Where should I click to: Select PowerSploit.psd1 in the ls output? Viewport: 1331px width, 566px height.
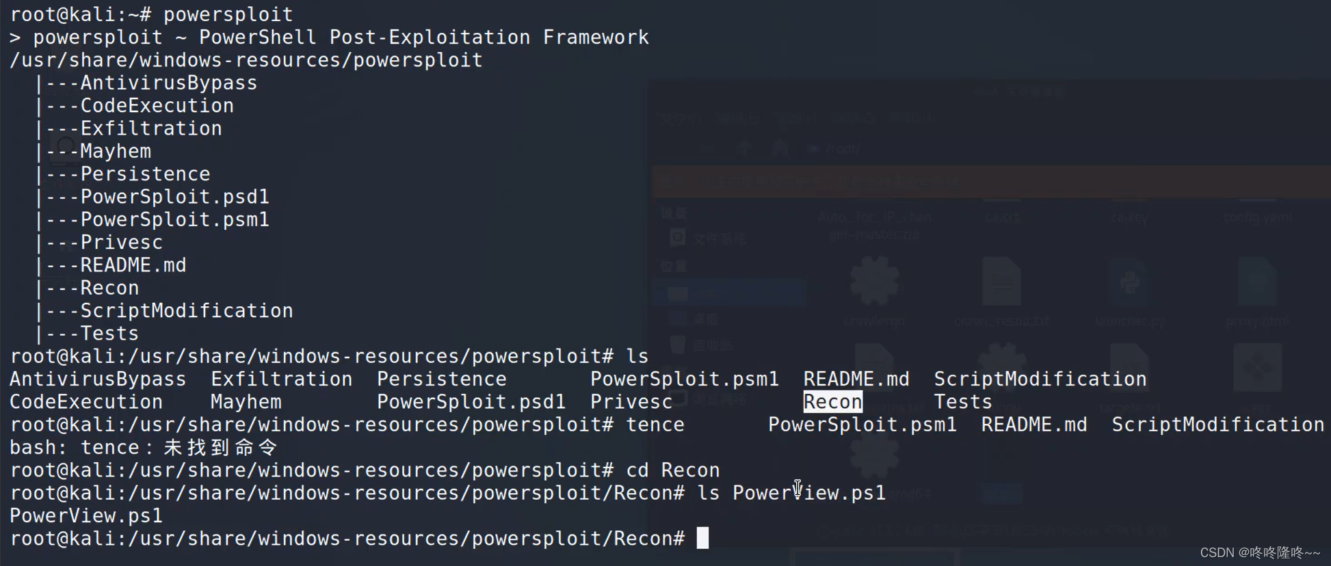471,402
